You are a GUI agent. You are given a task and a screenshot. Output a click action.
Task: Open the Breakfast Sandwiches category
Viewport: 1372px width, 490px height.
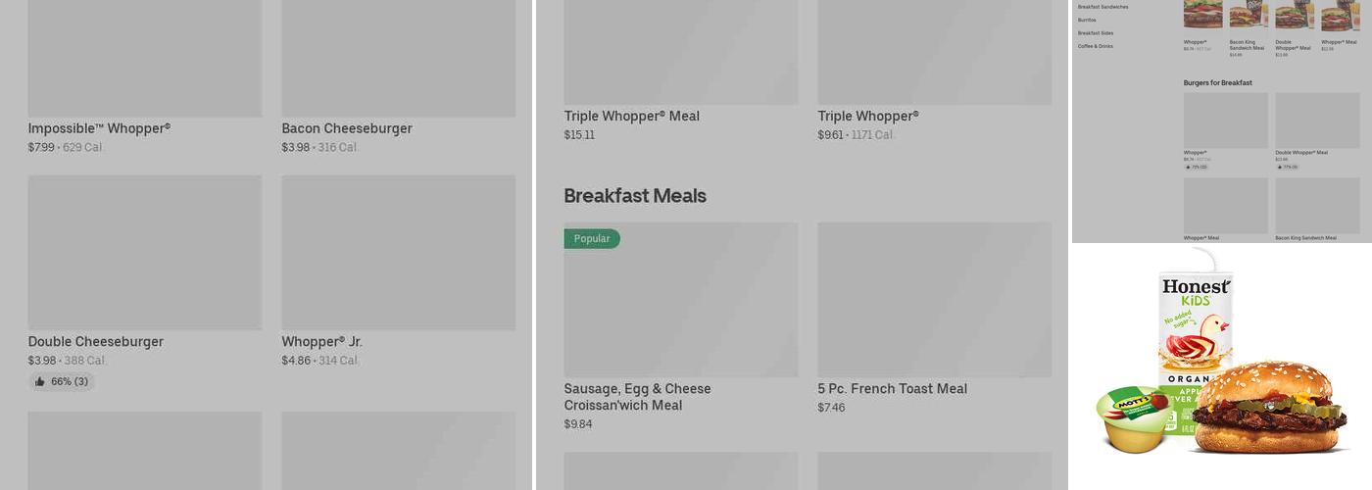click(1102, 7)
